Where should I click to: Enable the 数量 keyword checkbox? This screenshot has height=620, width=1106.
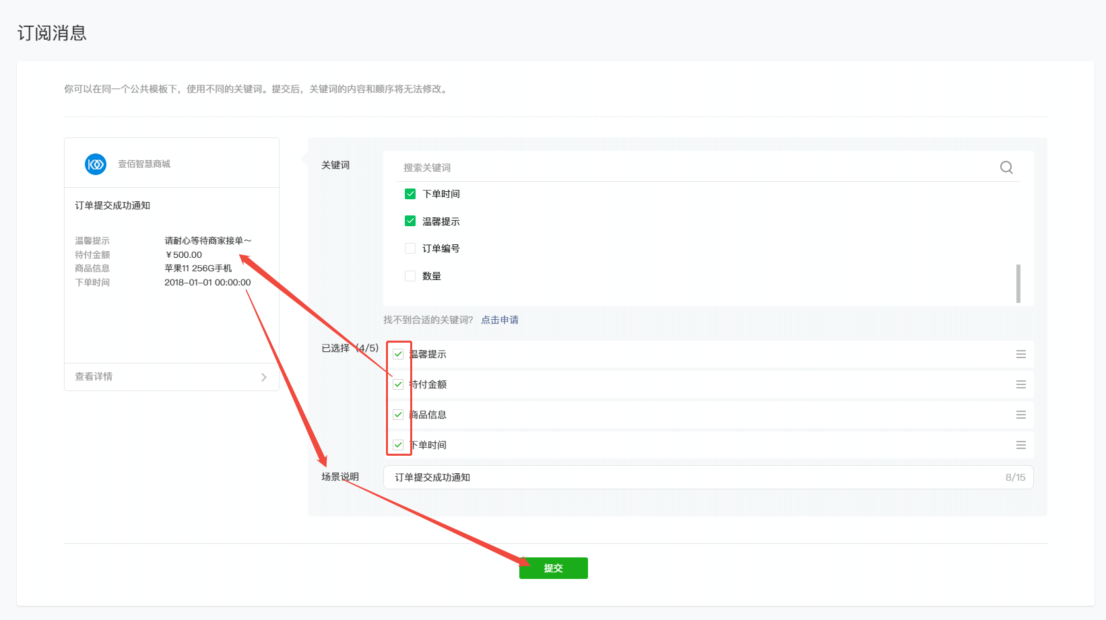[x=410, y=276]
